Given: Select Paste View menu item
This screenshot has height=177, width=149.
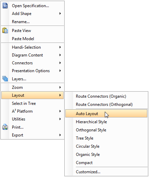Looking at the screenshot, I should coord(32,31).
